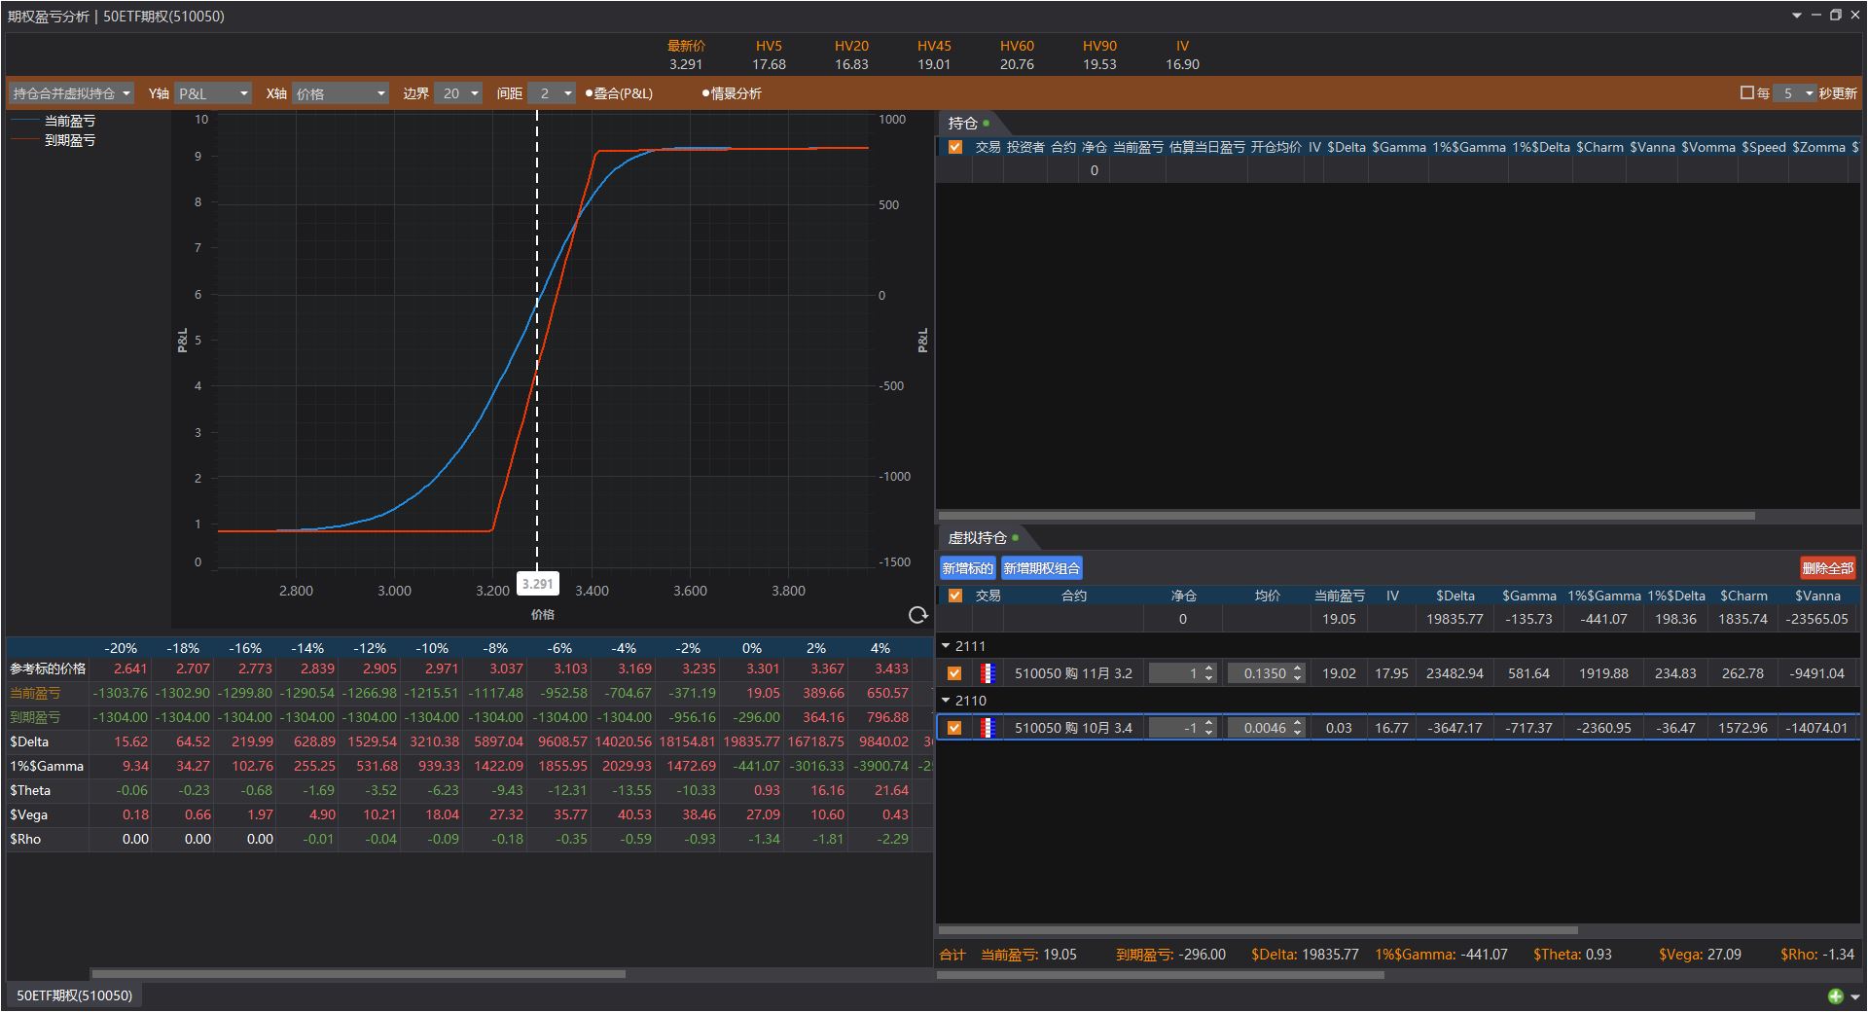Click the 均价 field showing 0.1350
This screenshot has width=1868, height=1012.
tap(1264, 673)
